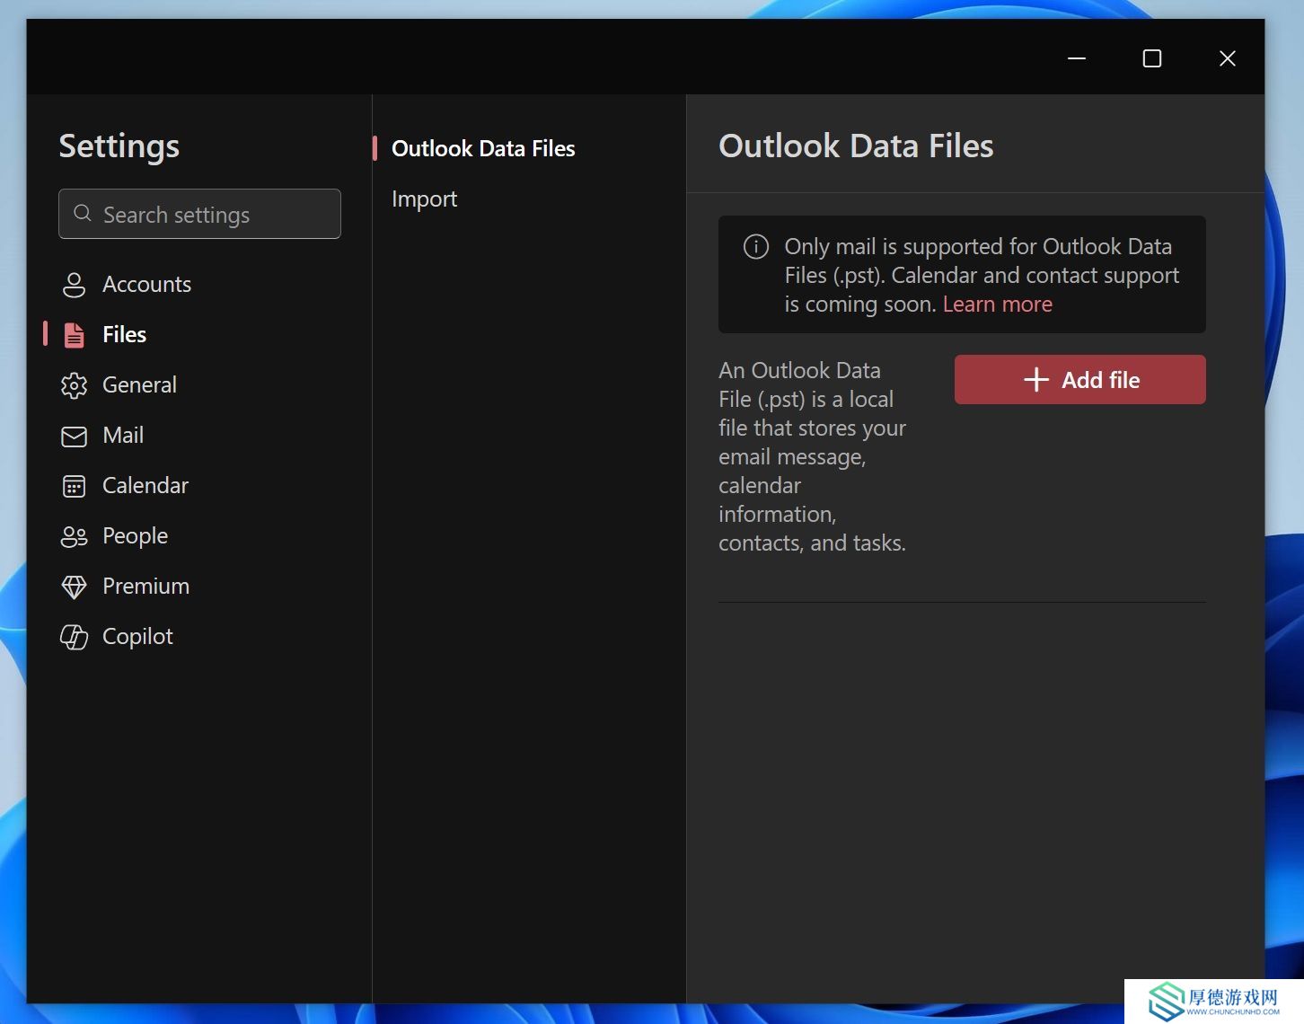
Task: Click the "Only mail is supported" notice text
Action: click(982, 275)
